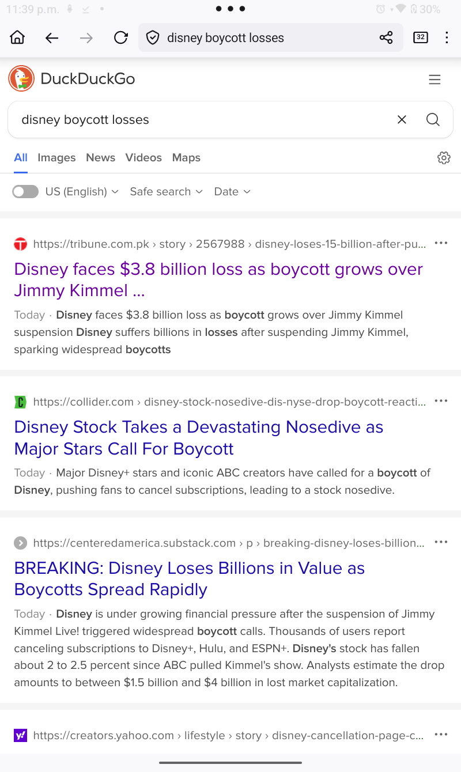Viewport: 461px width, 772px height.
Task: Open the Videos results tab
Action: point(143,158)
